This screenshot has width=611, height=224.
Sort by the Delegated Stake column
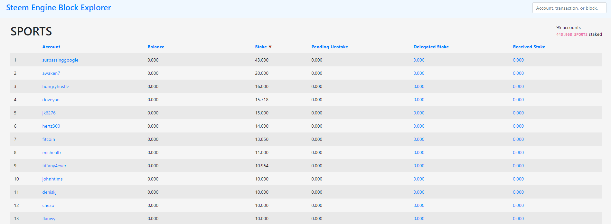click(431, 47)
